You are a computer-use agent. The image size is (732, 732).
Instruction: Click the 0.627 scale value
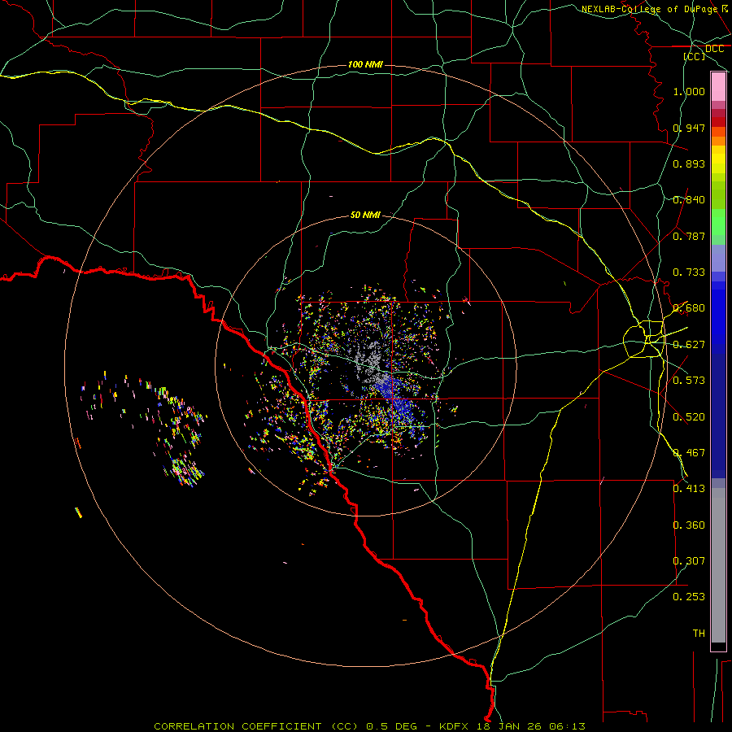coord(689,345)
